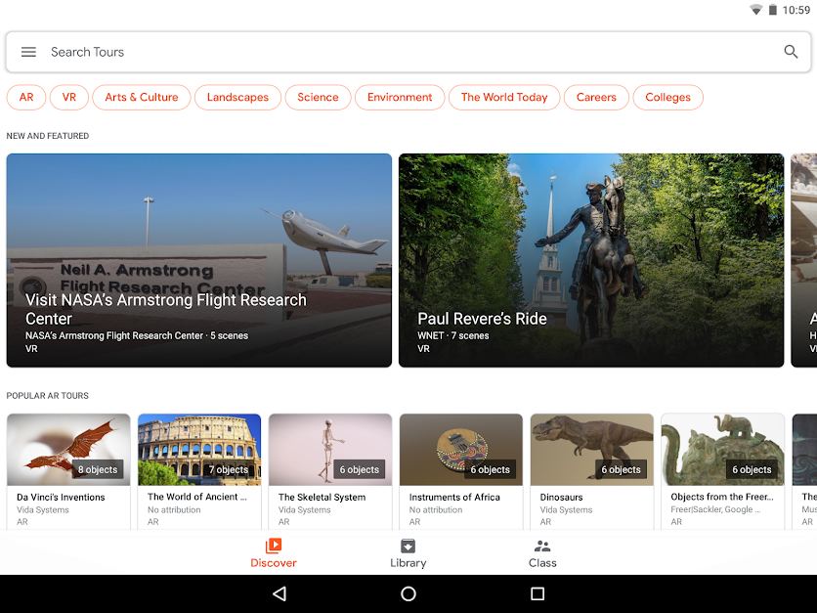817x613 pixels.
Task: Click the Search Tours input field
Action: (x=408, y=52)
